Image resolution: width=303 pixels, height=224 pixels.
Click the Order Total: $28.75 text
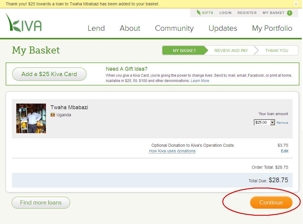click(x=270, y=167)
